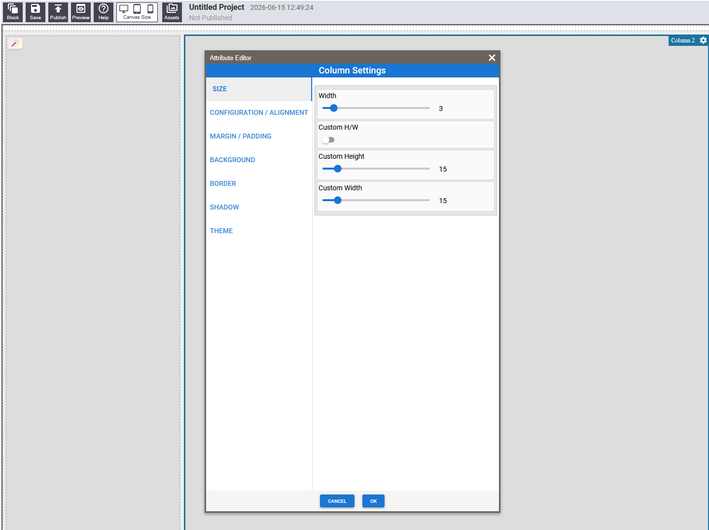Open Preview from the toolbar

point(81,12)
